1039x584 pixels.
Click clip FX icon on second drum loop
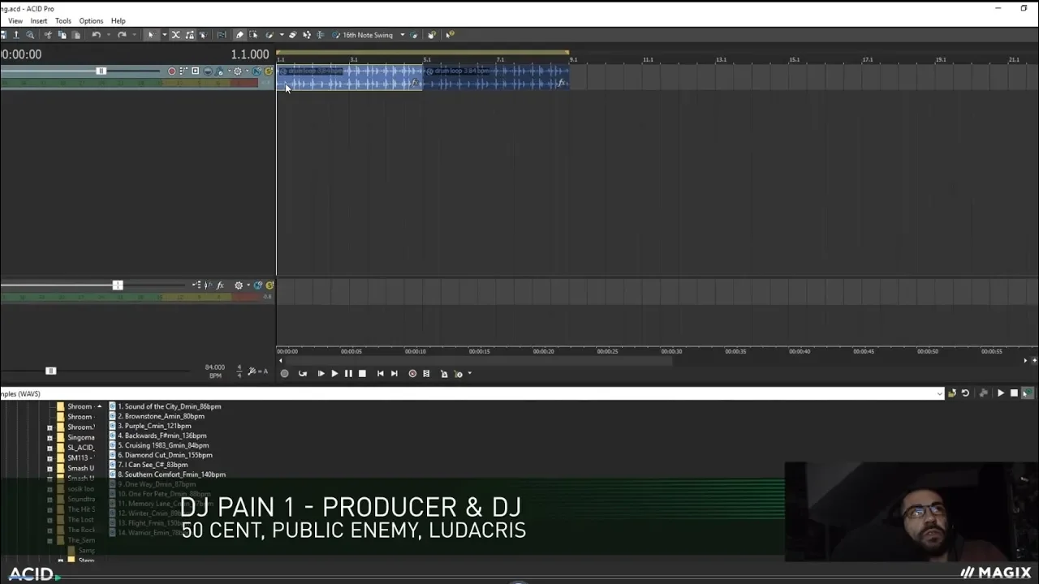point(561,83)
